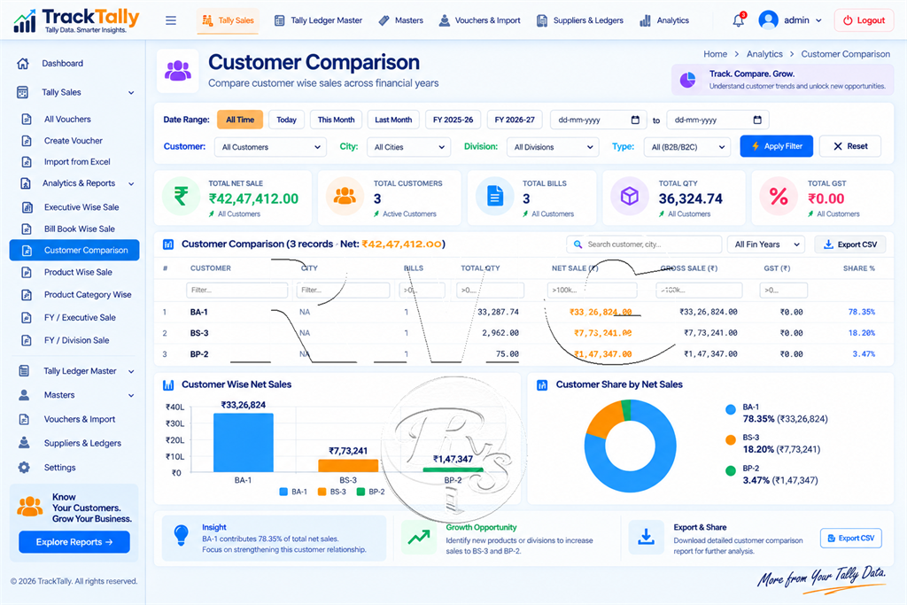Open the Vouchers & Import top menu
The width and height of the screenshot is (907, 605).
coord(479,21)
